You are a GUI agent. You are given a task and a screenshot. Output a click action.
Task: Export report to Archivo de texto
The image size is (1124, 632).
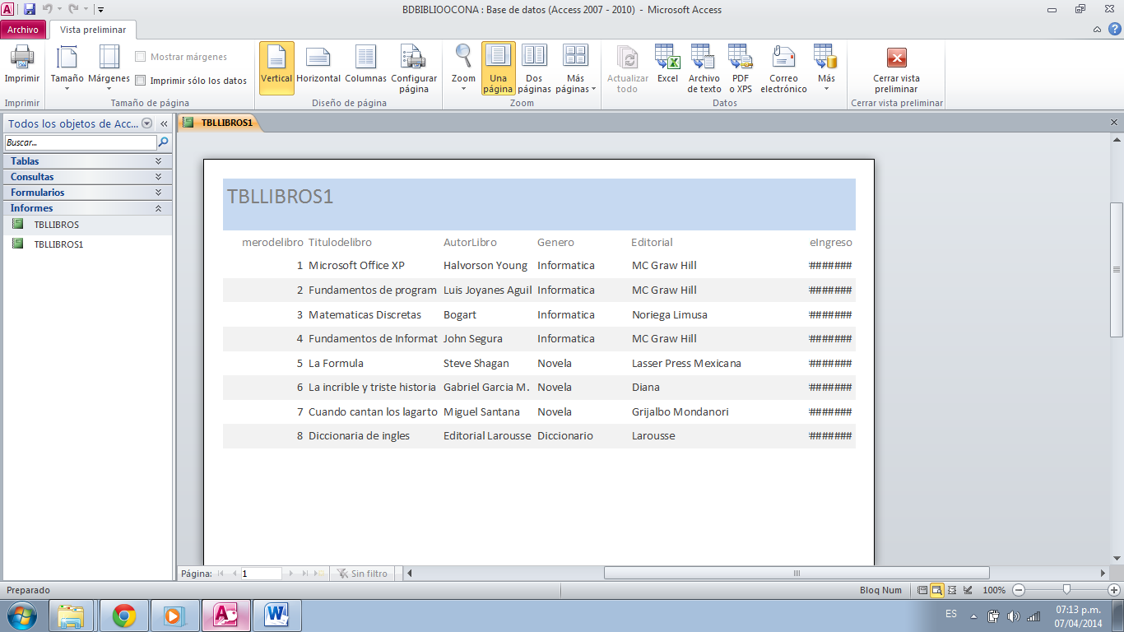pos(703,66)
